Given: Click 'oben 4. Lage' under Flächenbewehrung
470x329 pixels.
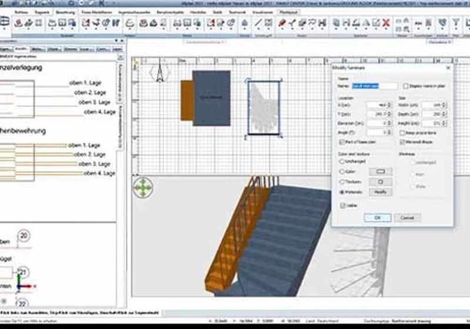Looking at the screenshot, I should click(99, 173).
